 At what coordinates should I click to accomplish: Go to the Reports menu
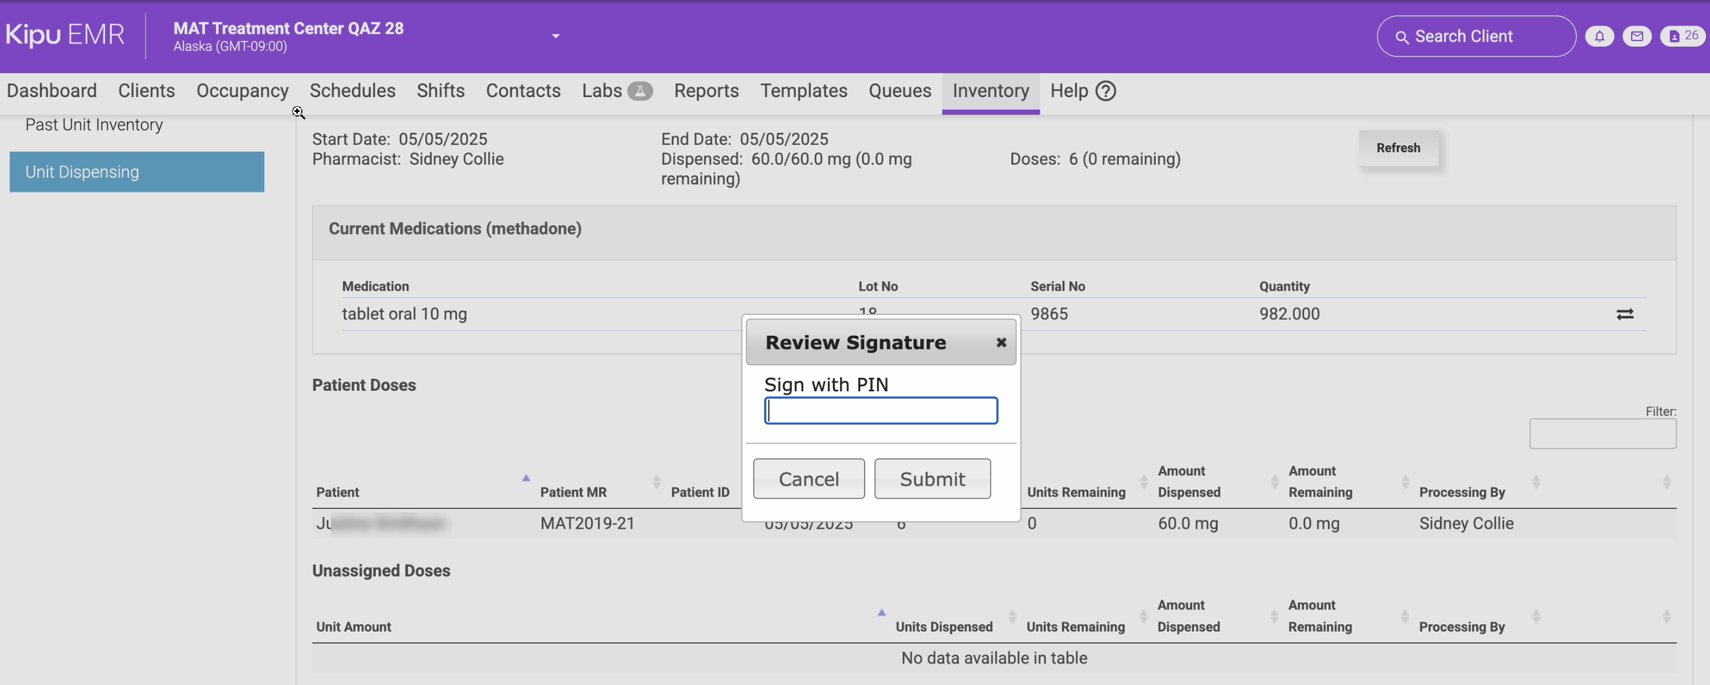pos(705,91)
